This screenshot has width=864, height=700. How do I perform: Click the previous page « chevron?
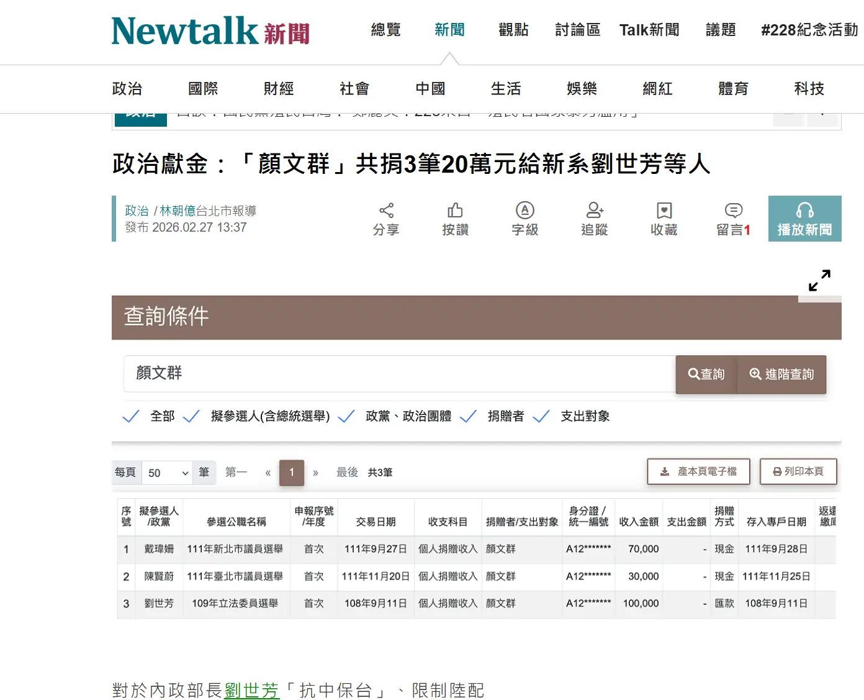pos(268,473)
